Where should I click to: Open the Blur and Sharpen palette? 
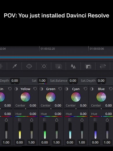coord(73,66)
